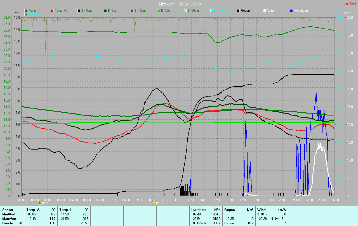Click the marker icon at 10:07
Image resolution: width=358 pixels, height=226 pixels.
pos(154,203)
